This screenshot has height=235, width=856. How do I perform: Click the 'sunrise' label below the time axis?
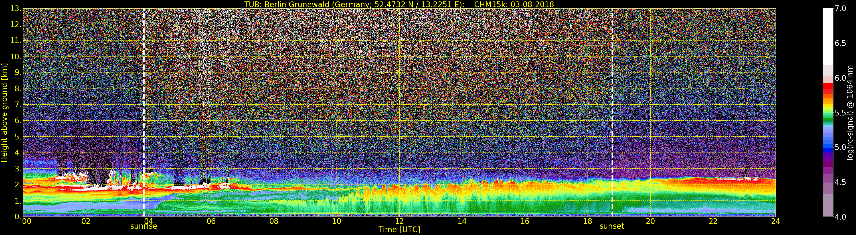(143, 226)
